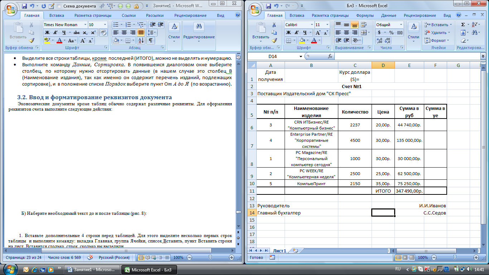Click Excel fill color bucket

tap(301, 40)
